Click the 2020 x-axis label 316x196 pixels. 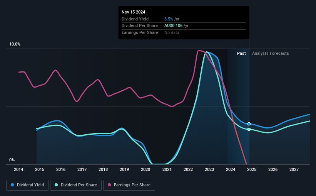pyautogui.click(x=145, y=169)
